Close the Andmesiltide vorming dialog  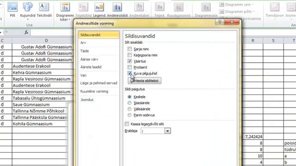[x=232, y=22]
